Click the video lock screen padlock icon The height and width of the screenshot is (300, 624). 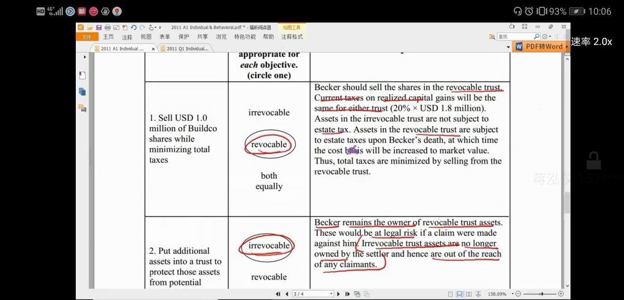pos(594,160)
